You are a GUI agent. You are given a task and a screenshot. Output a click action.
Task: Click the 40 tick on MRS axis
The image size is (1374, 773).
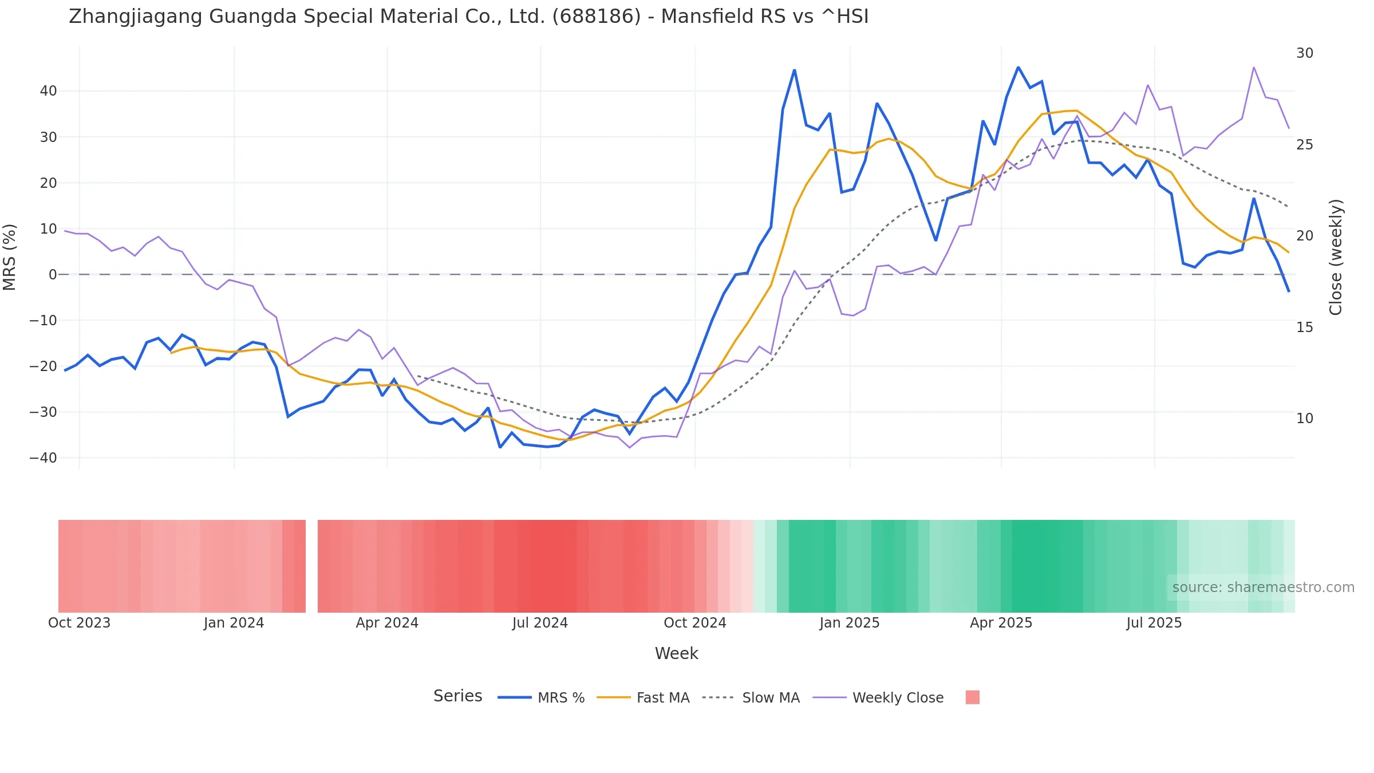(48, 91)
